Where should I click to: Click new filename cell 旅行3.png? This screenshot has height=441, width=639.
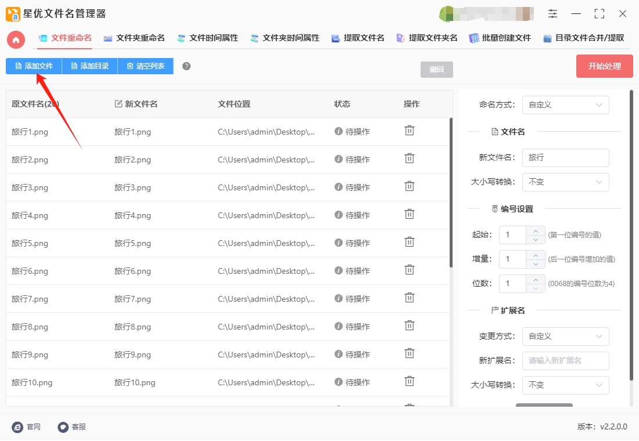(132, 188)
